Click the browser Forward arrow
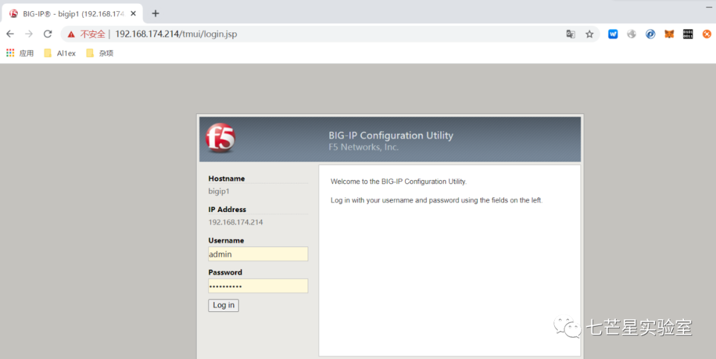Screen dimensions: 716x359 29,34
